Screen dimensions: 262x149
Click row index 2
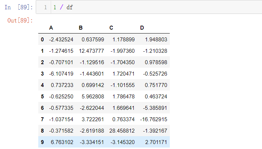pyautogui.click(x=42, y=62)
